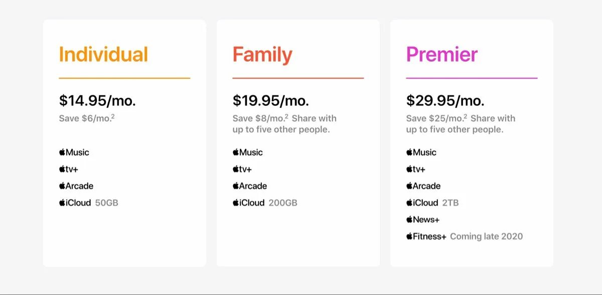Click iCloud 200GB logo in Family plan
The height and width of the screenshot is (295, 602).
point(249,203)
